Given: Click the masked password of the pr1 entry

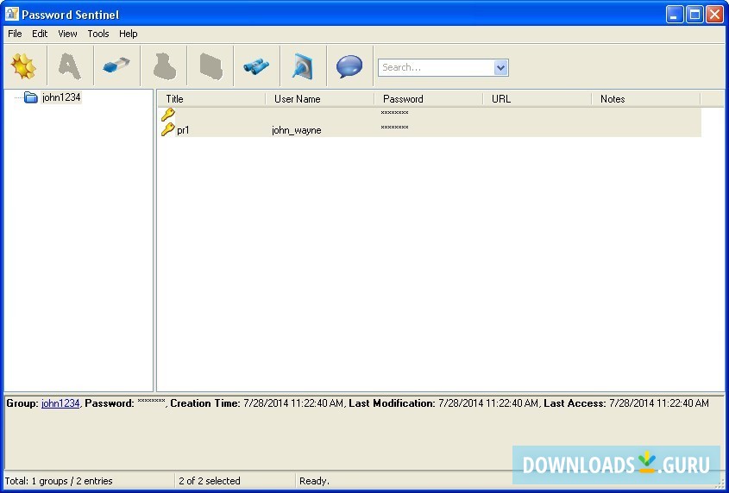Looking at the screenshot, I should pos(394,127).
